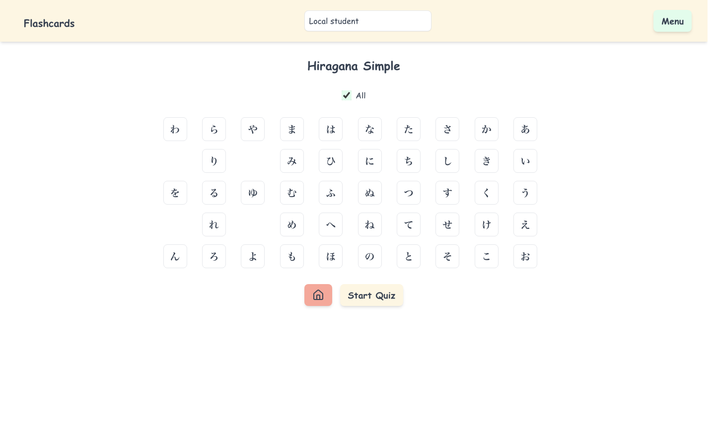
Task: Toggle the ね character tile
Action: click(x=370, y=224)
